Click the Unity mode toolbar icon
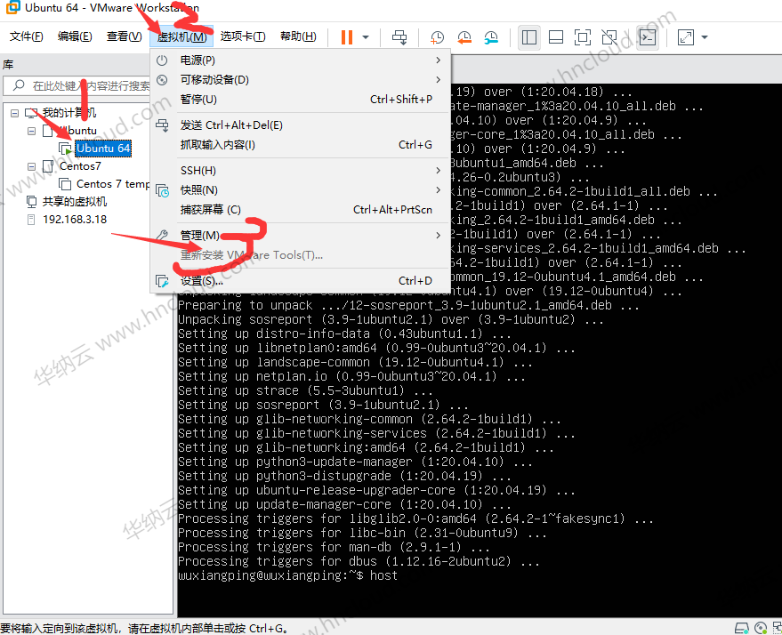This screenshot has height=635, width=782. (x=609, y=37)
